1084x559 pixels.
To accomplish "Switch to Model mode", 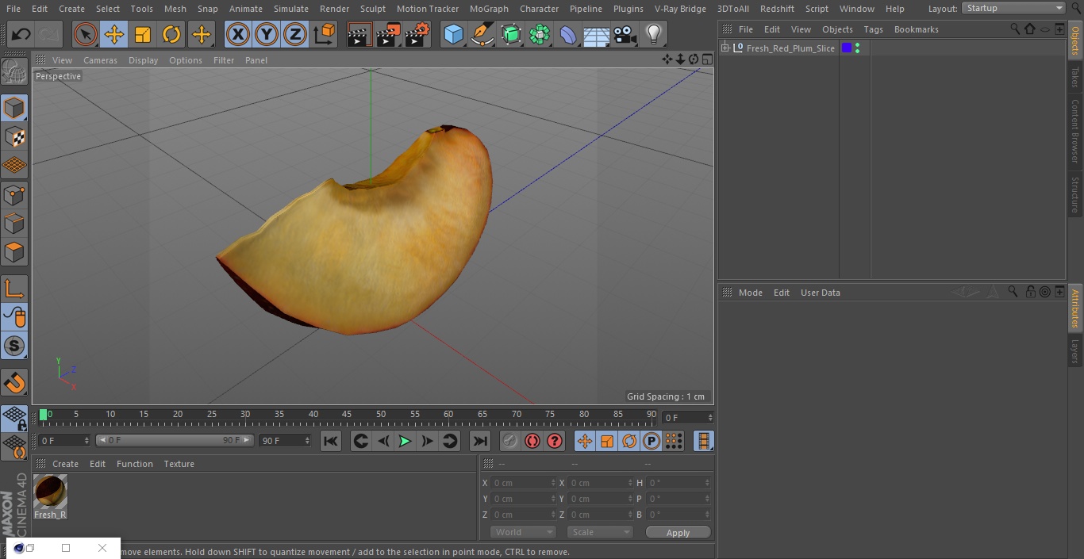I will (x=14, y=108).
